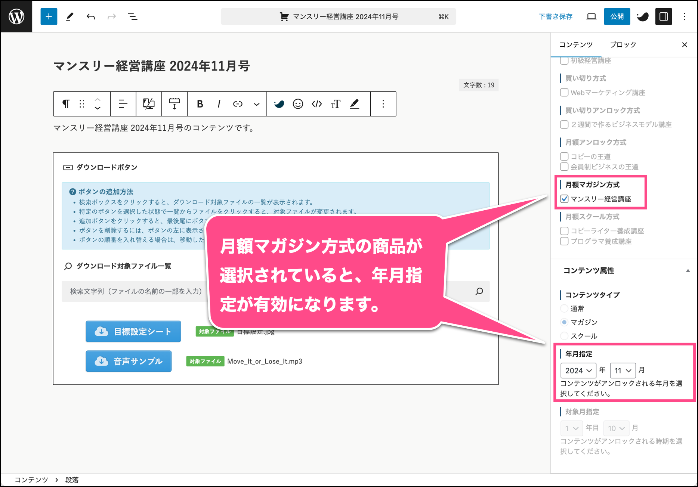Select the inline code icon
The image size is (698, 487).
pos(316,104)
